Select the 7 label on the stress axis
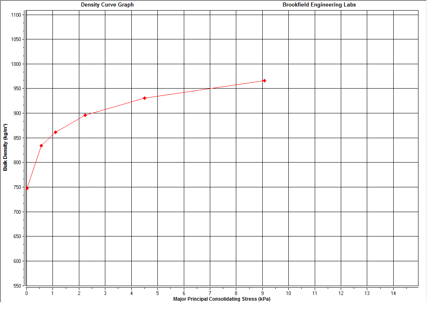427x321 pixels. pyautogui.click(x=210, y=292)
